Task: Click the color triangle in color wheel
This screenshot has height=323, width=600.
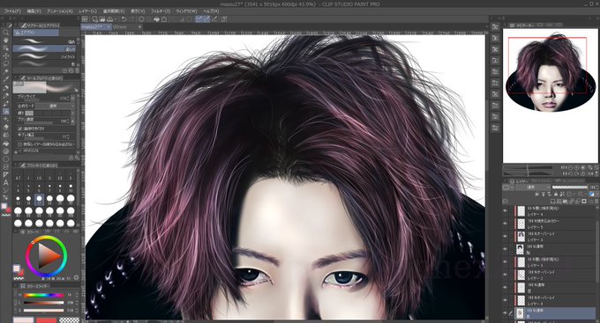Action: [x=49, y=256]
